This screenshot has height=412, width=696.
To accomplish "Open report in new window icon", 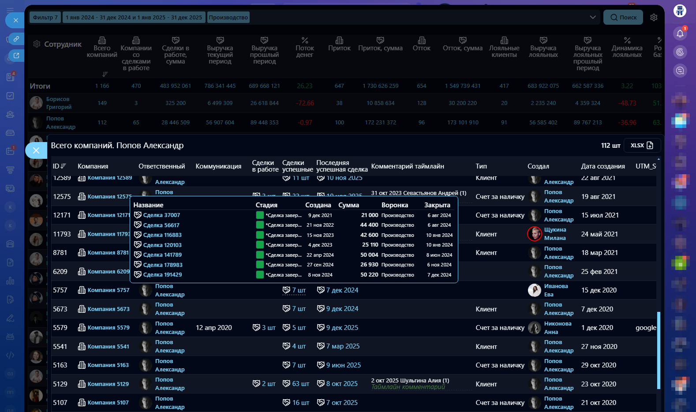I will [x=16, y=56].
